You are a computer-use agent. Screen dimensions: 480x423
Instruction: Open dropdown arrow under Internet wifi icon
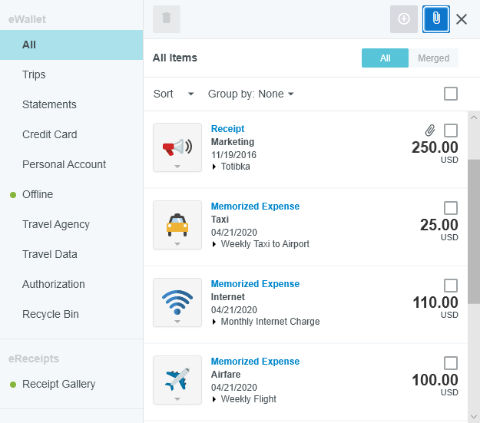177,322
